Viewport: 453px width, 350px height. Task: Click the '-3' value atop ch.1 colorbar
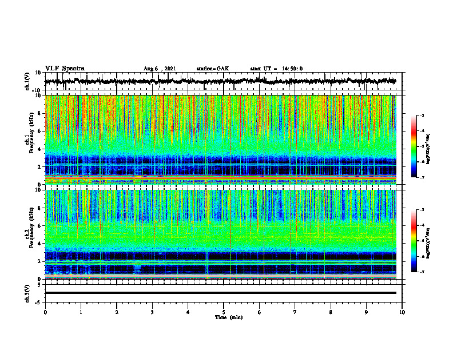422,116
